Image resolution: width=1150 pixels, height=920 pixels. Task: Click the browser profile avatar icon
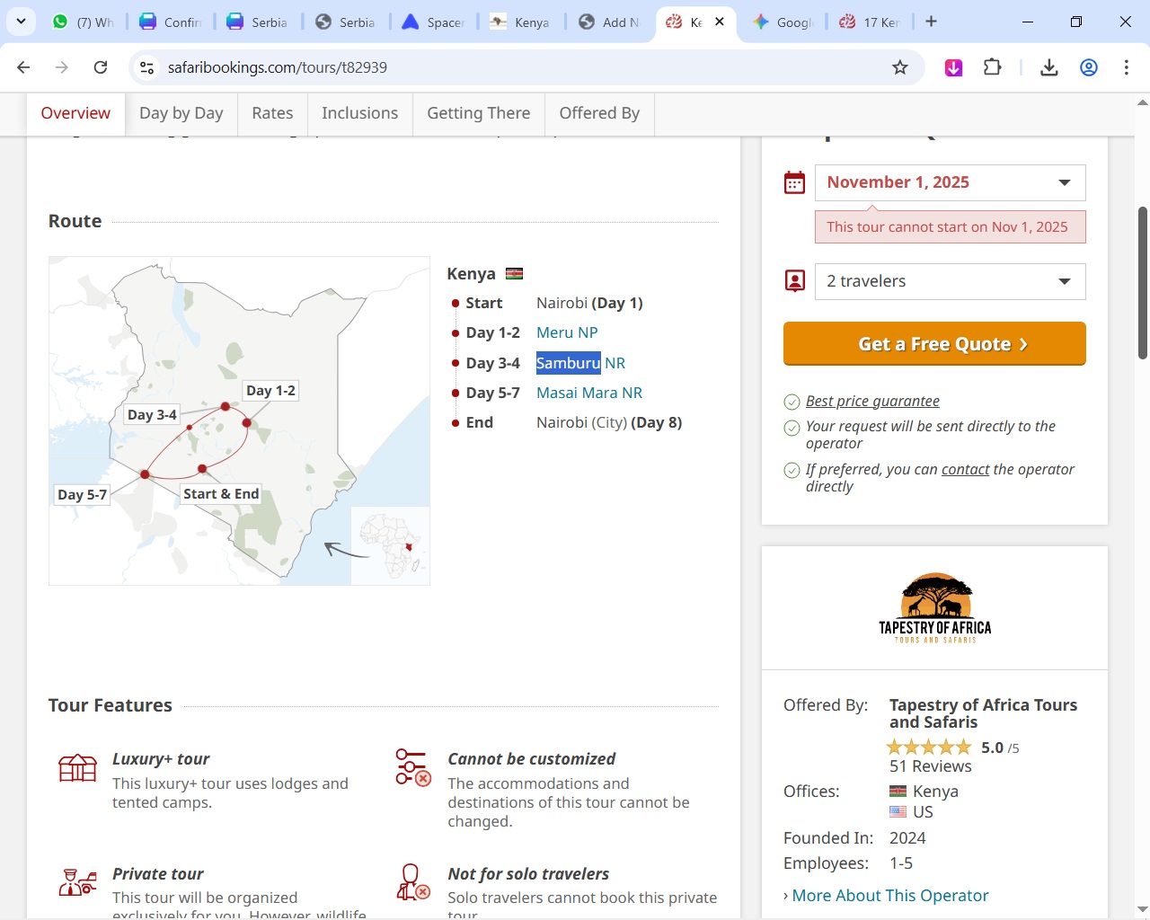click(x=1088, y=67)
